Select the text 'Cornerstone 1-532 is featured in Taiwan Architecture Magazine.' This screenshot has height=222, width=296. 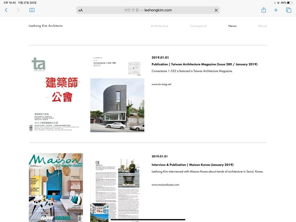coord(192,71)
